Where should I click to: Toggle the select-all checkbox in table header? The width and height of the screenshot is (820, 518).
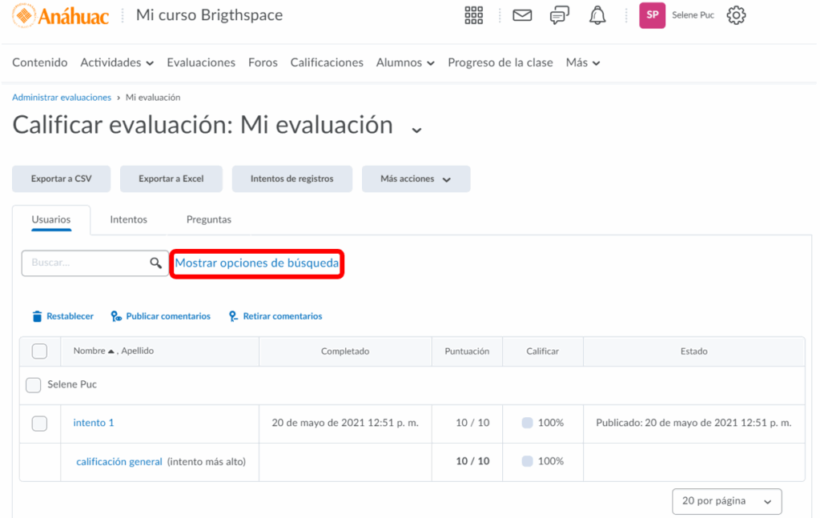[x=39, y=351]
